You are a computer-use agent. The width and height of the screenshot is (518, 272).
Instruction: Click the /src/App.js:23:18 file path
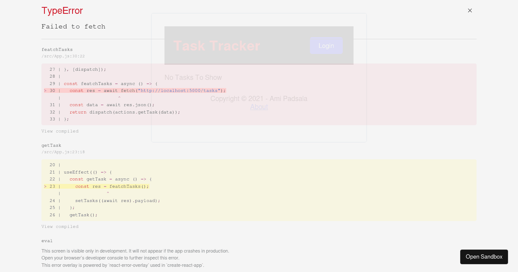pyautogui.click(x=63, y=152)
